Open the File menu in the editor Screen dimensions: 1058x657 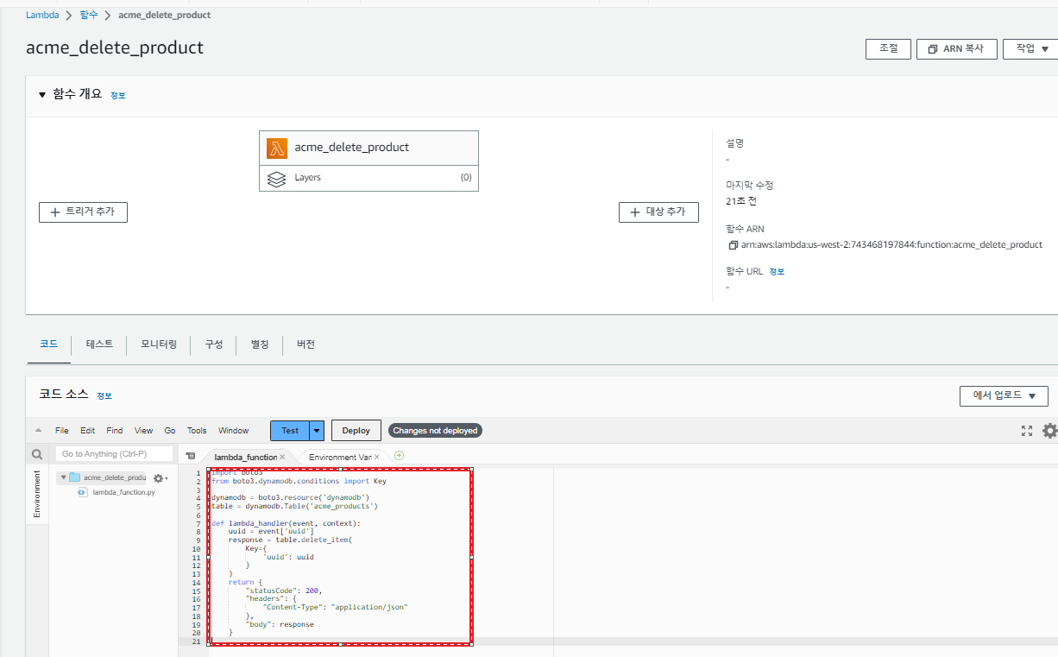pos(62,430)
